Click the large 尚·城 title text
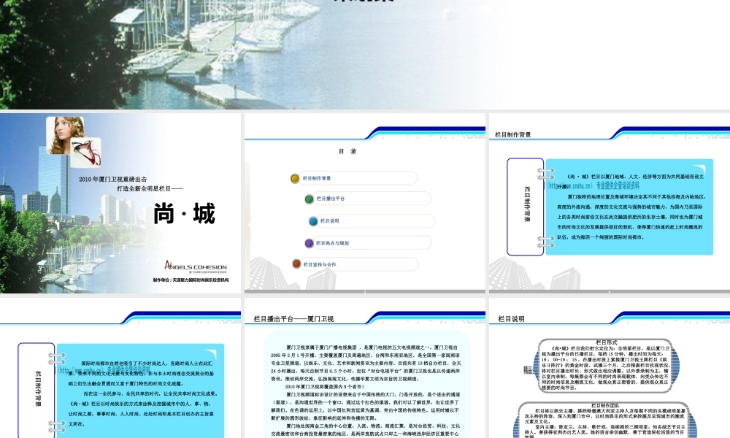Image resolution: width=730 pixels, height=438 pixels. point(185,214)
